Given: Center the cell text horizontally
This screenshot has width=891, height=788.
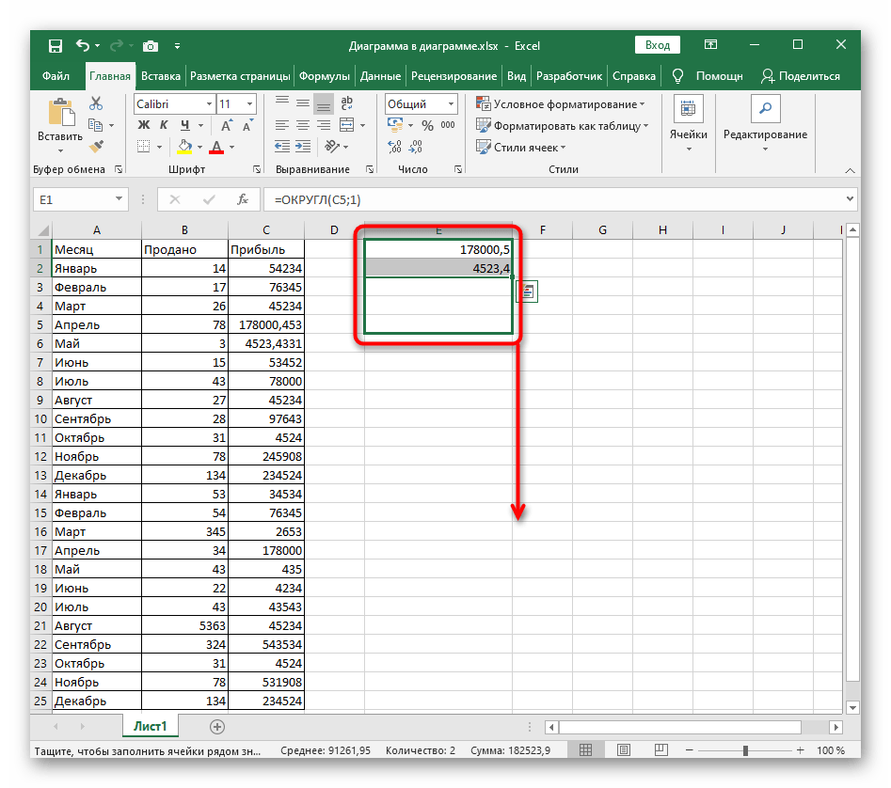Looking at the screenshot, I should 303,125.
